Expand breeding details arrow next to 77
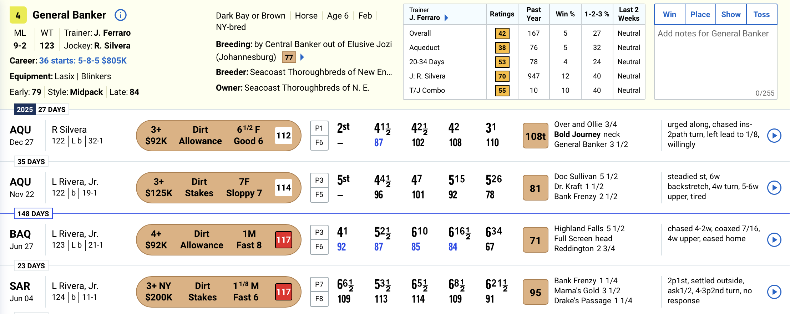This screenshot has height=314, width=795. [x=302, y=57]
